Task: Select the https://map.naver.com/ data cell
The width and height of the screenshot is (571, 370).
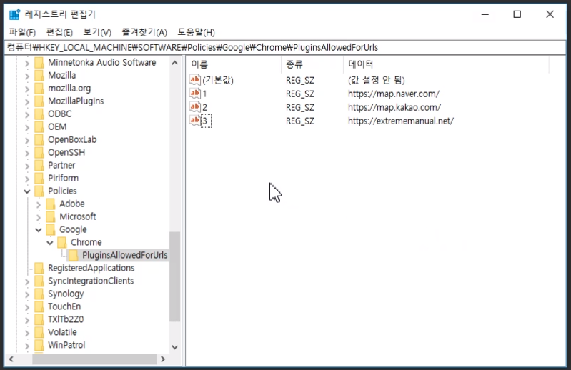Action: 394,94
